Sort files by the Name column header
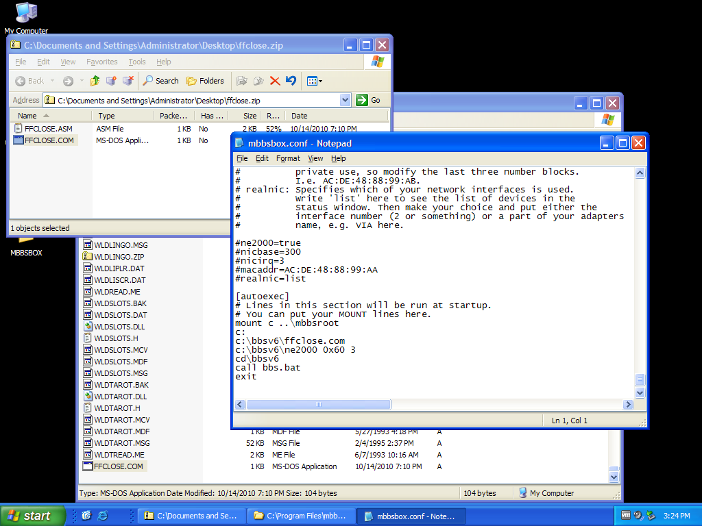702x526 pixels. pyautogui.click(x=27, y=116)
